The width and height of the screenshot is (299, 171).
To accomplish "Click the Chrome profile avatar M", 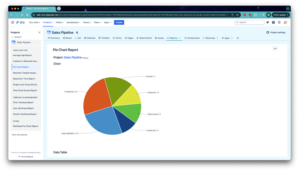I will click(x=268, y=15).
